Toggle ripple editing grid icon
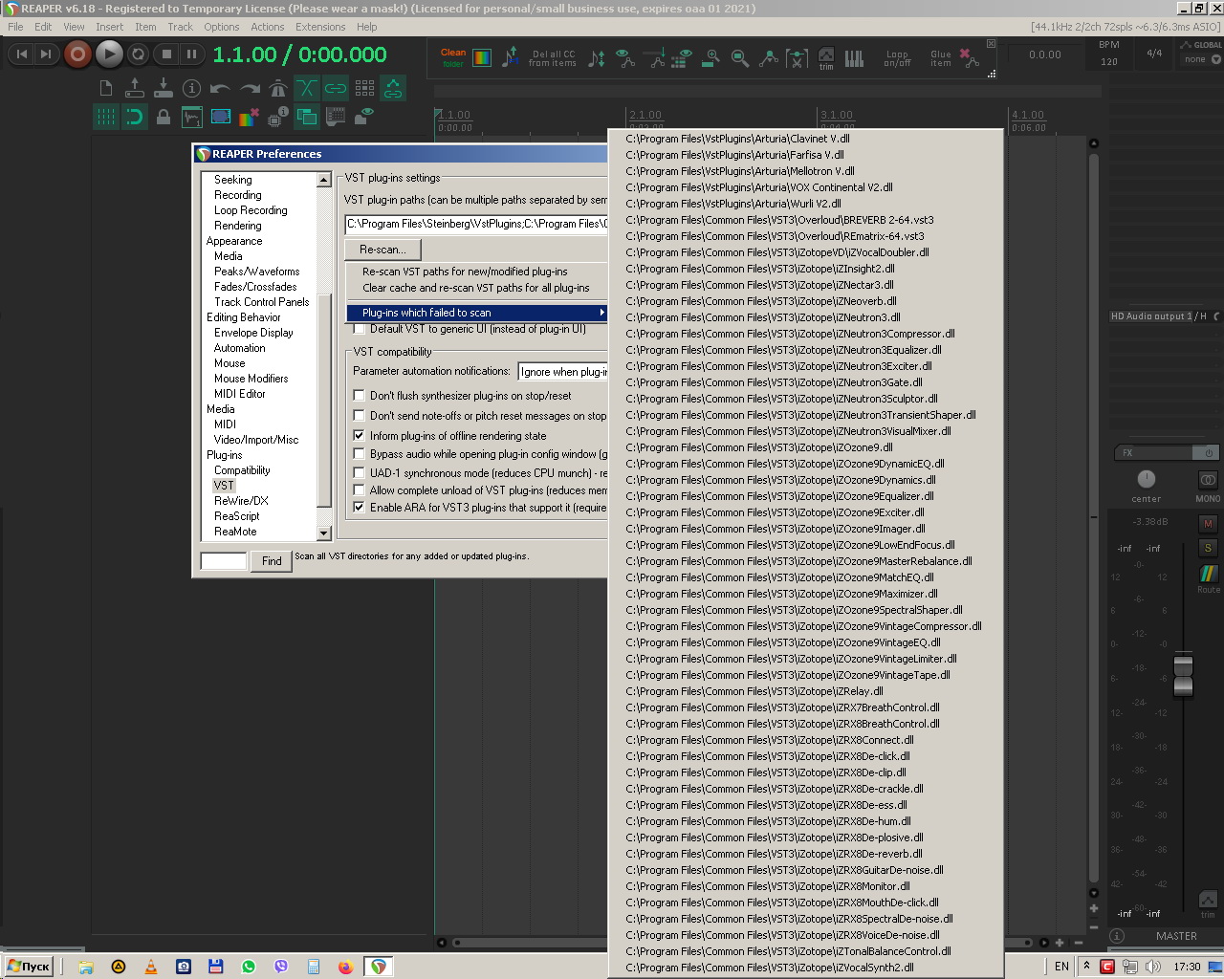The width and height of the screenshot is (1224, 979). pos(364,89)
